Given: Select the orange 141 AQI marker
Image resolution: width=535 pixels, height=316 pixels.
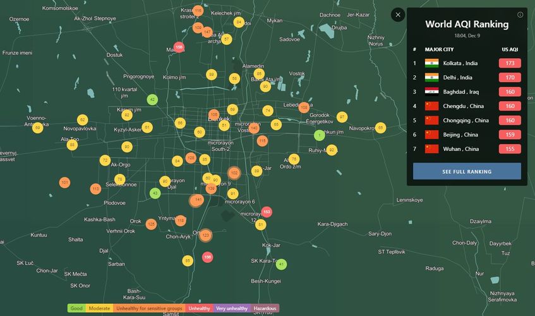Looking at the screenshot, I should pyautogui.click(x=198, y=200).
